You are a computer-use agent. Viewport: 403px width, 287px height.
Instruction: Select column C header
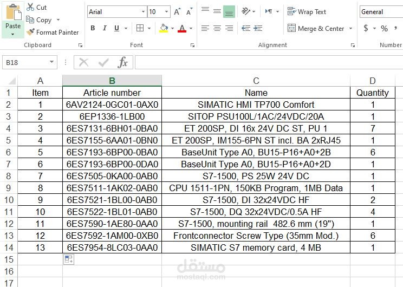click(x=256, y=81)
